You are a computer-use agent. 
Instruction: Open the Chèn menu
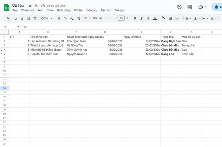(x=50, y=10)
